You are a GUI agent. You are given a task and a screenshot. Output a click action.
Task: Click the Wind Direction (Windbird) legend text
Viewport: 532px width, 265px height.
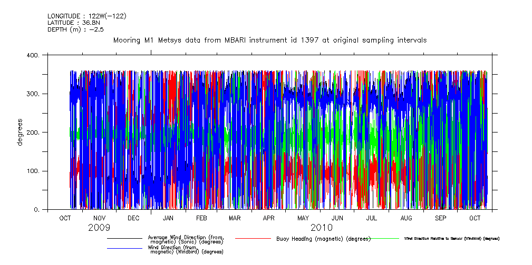(185, 249)
